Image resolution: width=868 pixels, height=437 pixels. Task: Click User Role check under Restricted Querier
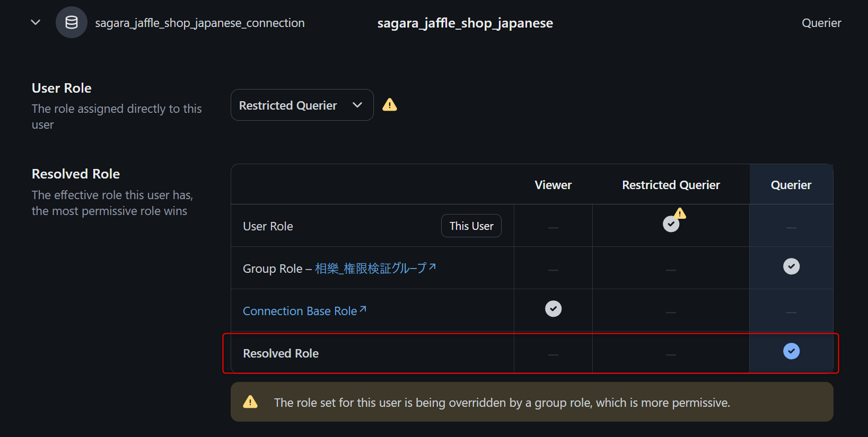671,224
